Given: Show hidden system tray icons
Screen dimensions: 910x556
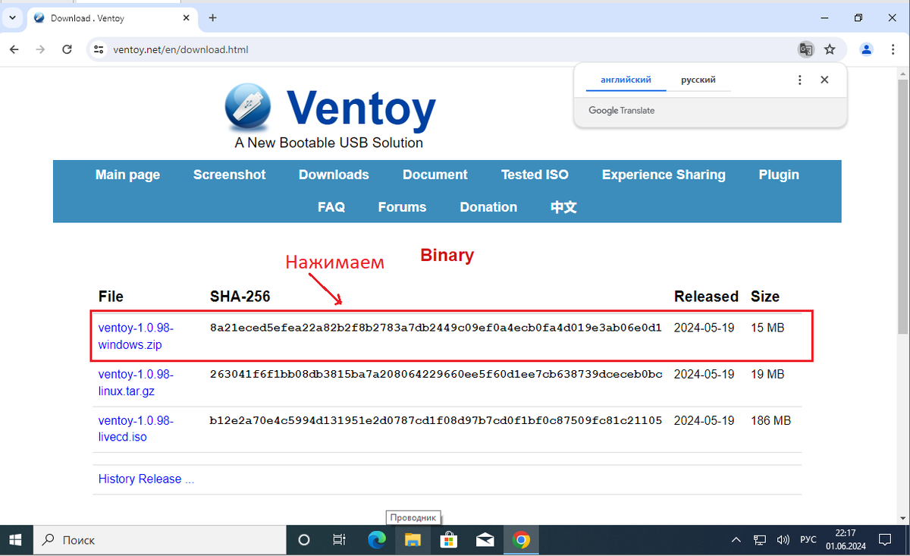Looking at the screenshot, I should click(736, 540).
